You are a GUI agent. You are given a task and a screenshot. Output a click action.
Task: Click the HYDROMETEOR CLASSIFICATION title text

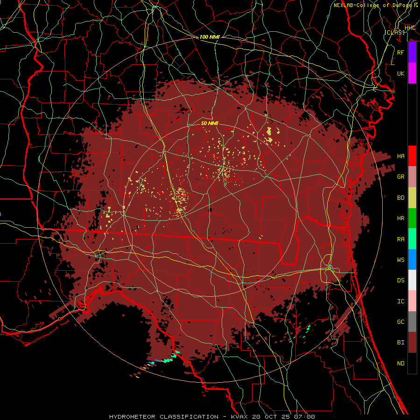[x=164, y=417]
